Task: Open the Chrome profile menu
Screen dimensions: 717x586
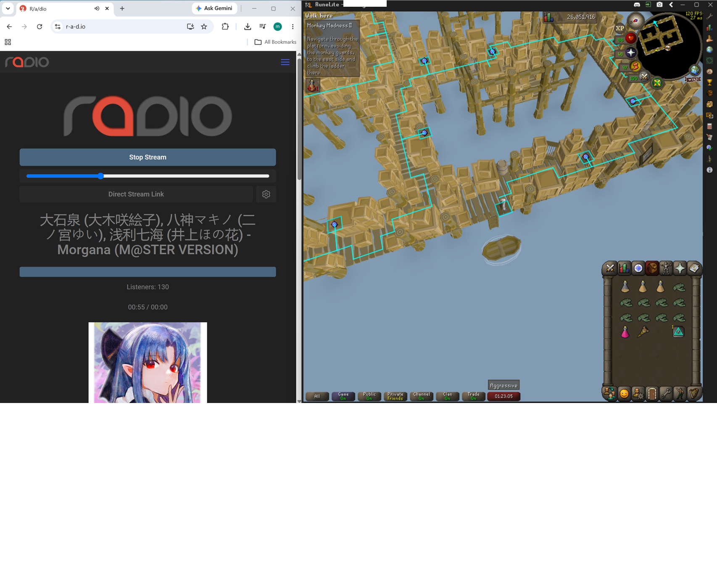Action: coord(277,27)
